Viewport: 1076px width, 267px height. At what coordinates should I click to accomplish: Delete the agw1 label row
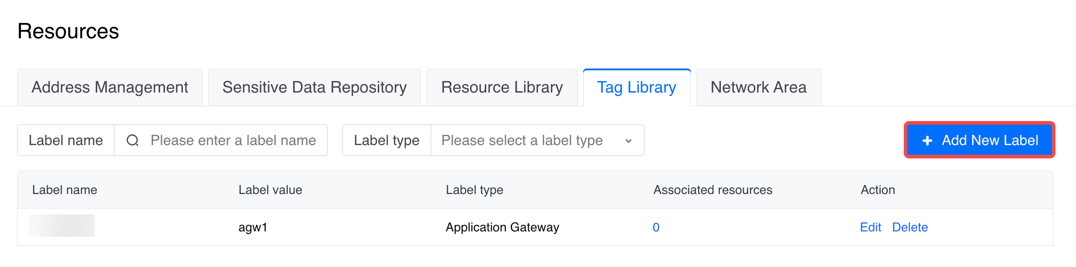910,227
